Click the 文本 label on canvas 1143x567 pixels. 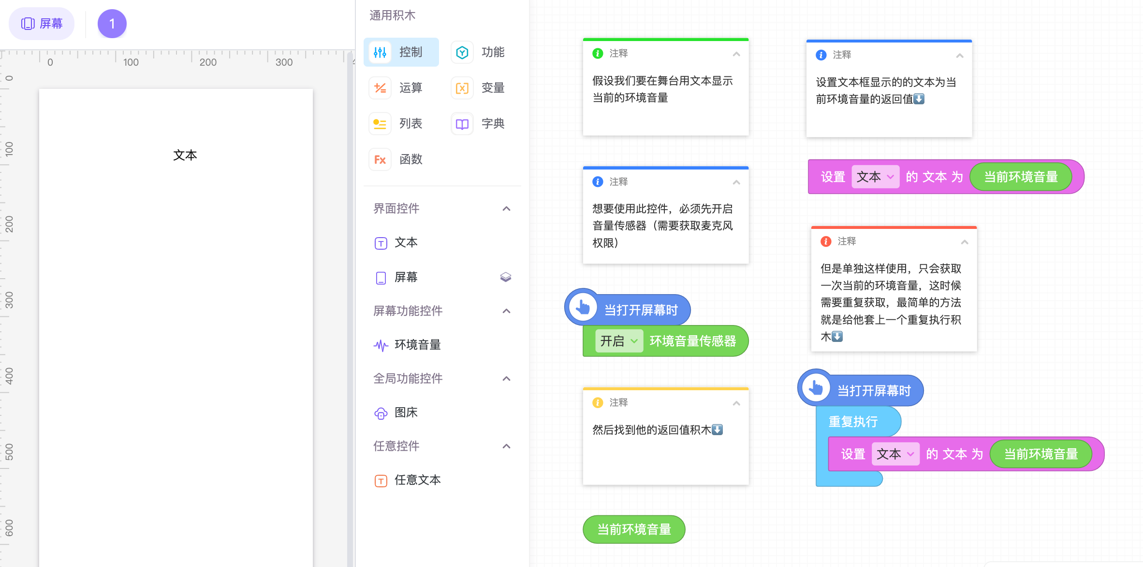pos(185,155)
